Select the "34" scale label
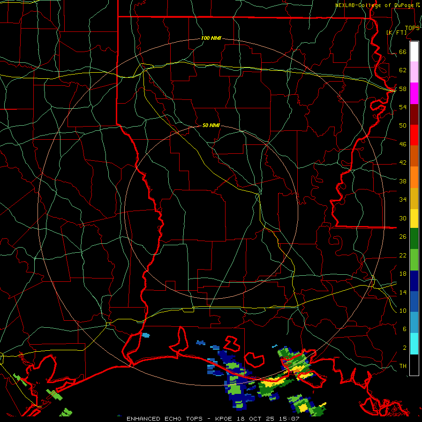 (x=403, y=199)
